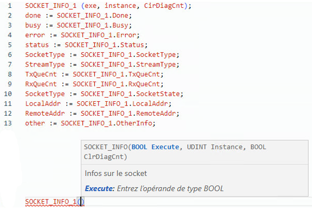The image size is (312, 208).
Task: Click 'other' variable on line 13
Action: point(35,123)
